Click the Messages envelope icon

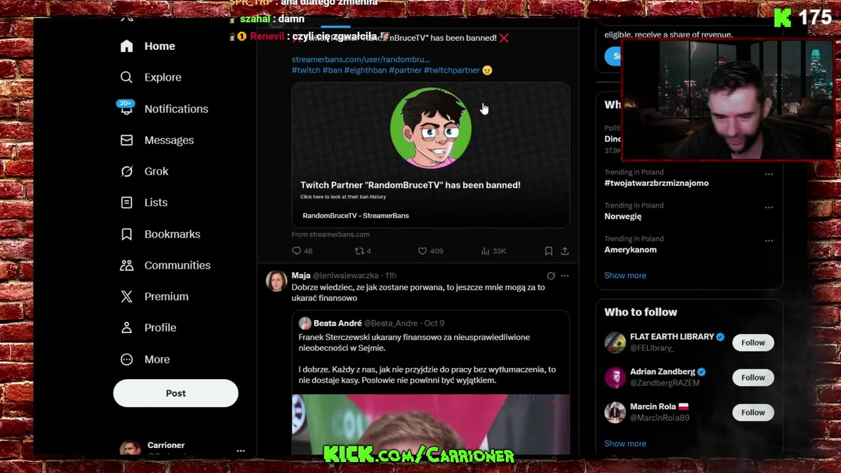(127, 140)
